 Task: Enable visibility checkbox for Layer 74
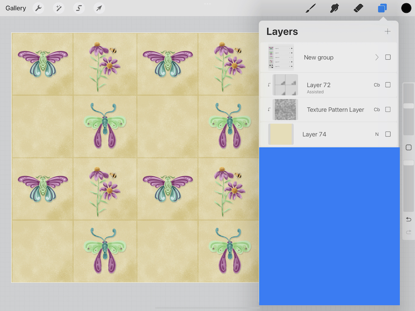click(388, 134)
